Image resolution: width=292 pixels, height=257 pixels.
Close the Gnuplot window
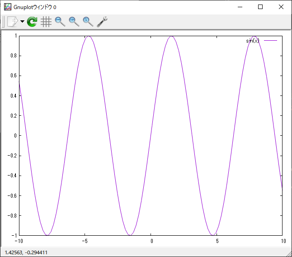tap(281, 7)
